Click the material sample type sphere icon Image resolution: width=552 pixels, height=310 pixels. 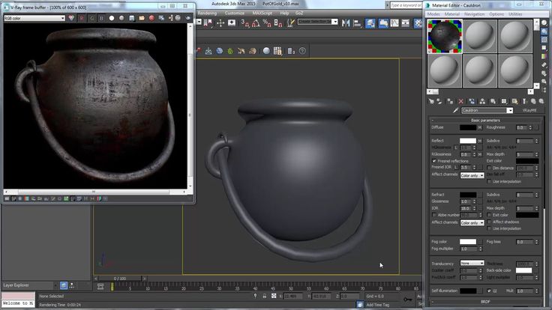coord(544,23)
